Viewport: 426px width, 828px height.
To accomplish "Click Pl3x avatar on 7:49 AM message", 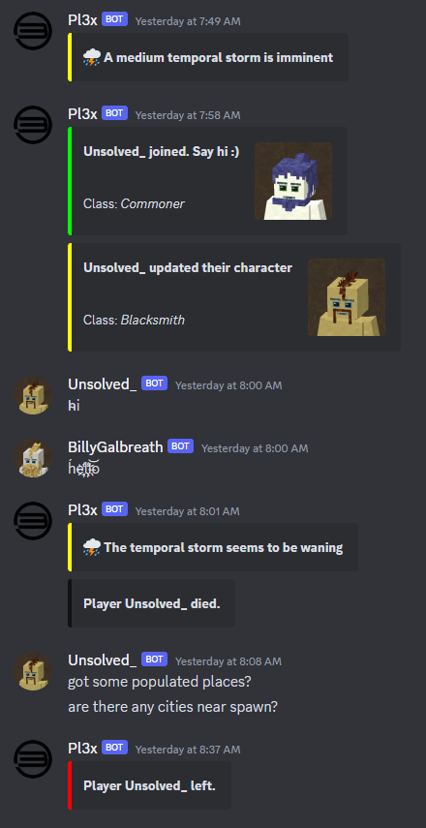I will coord(33,31).
